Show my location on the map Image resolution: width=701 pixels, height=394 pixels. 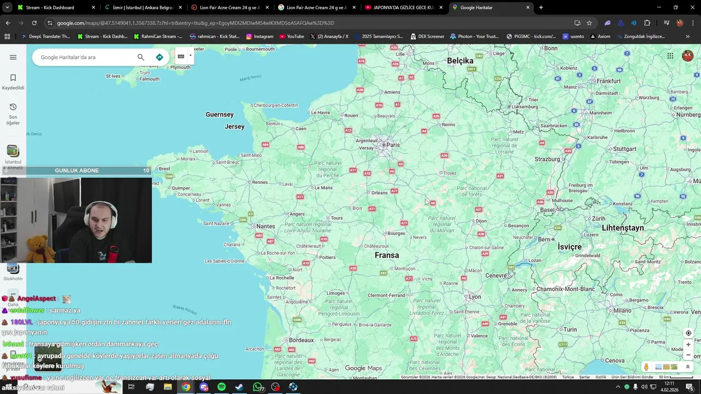tap(688, 333)
